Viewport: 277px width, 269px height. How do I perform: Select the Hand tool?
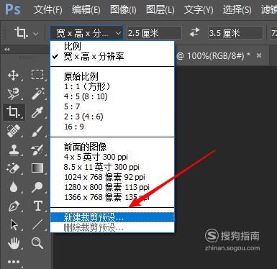coord(14,243)
